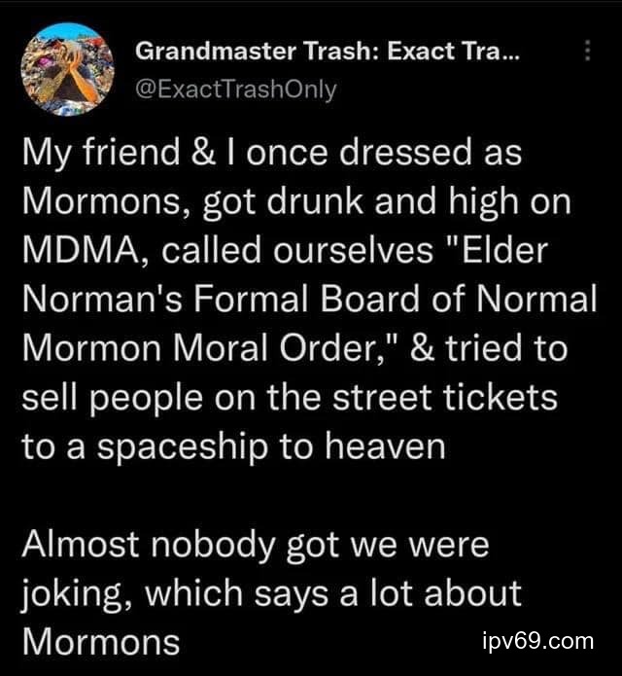Viewport: 622px width, 676px height.
Task: Click the Grandmaster Trash profile avatar
Action: pos(66,69)
